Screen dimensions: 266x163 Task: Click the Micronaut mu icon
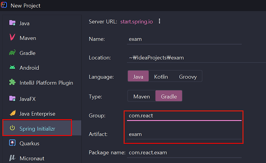tap(12, 158)
